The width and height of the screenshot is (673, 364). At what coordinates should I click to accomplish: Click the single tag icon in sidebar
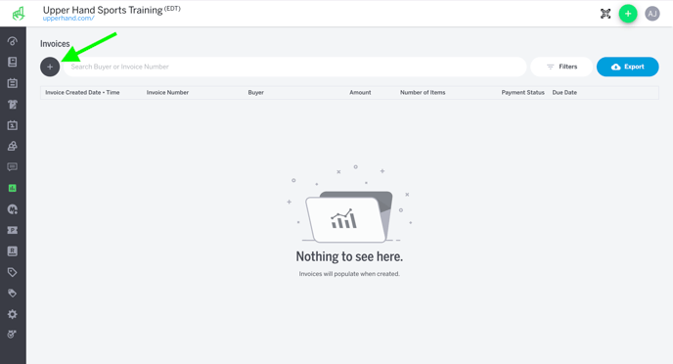(13, 272)
